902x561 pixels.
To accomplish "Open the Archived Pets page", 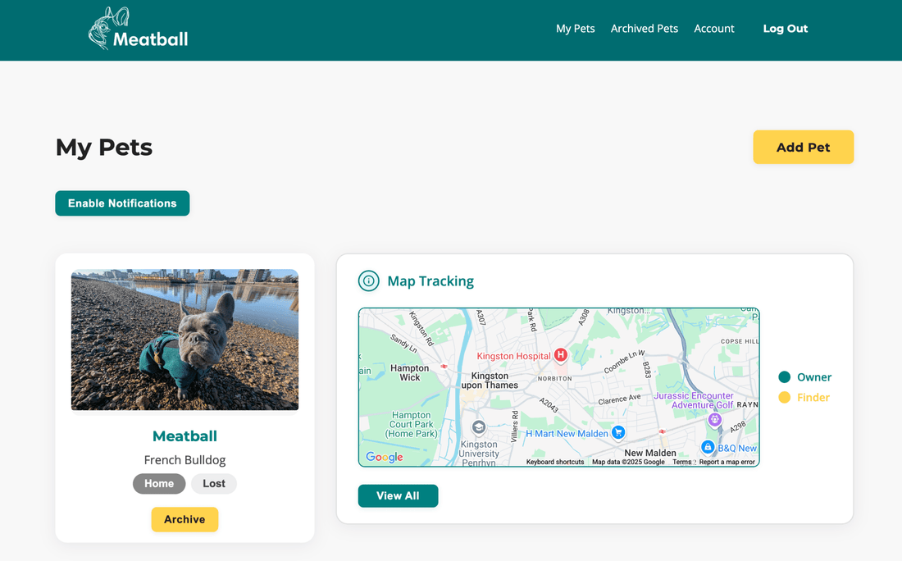I will 644,28.
